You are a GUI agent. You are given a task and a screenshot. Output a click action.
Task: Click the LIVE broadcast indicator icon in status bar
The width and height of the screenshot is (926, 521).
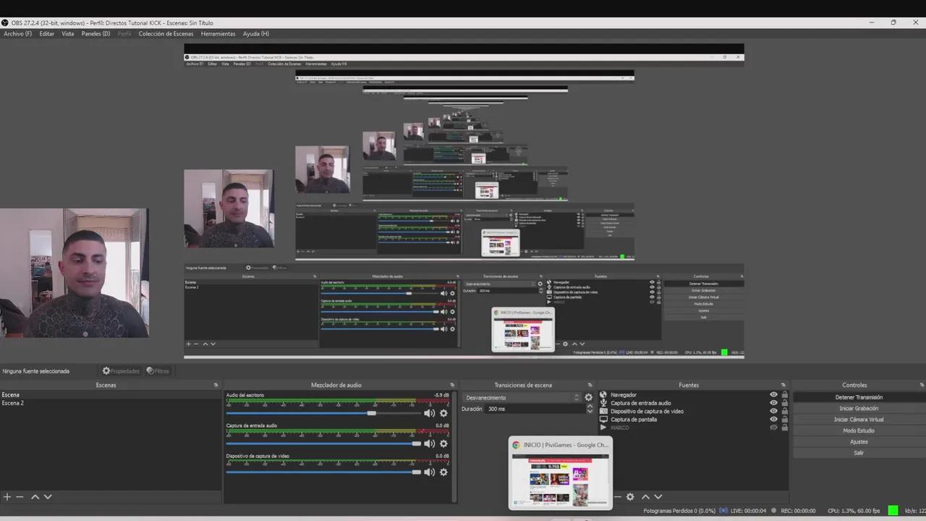tap(723, 510)
